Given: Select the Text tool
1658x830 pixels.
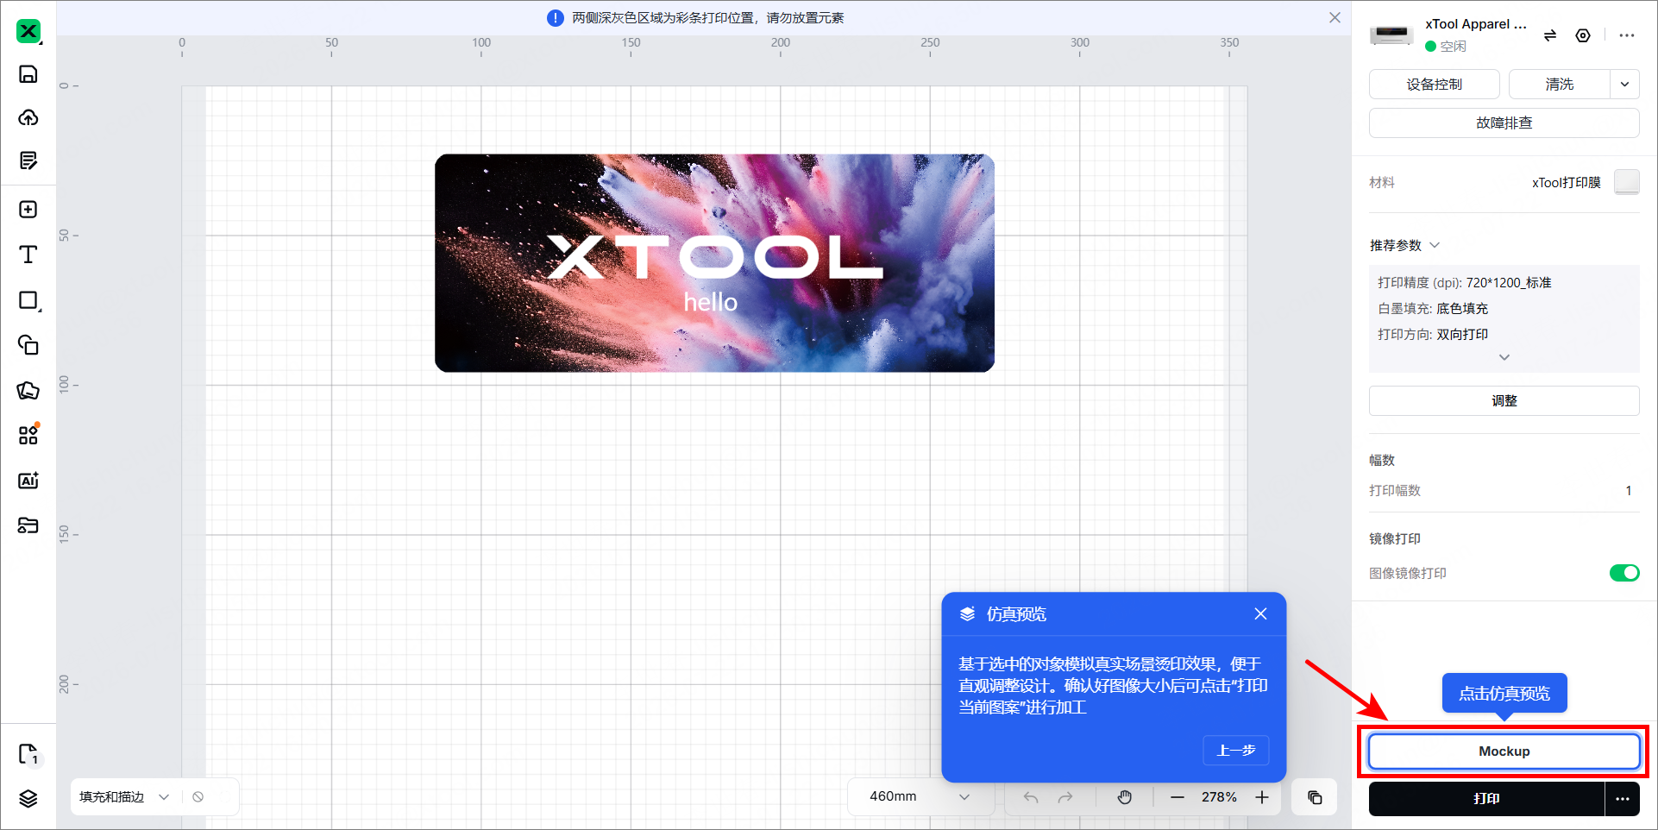Looking at the screenshot, I should tap(28, 255).
